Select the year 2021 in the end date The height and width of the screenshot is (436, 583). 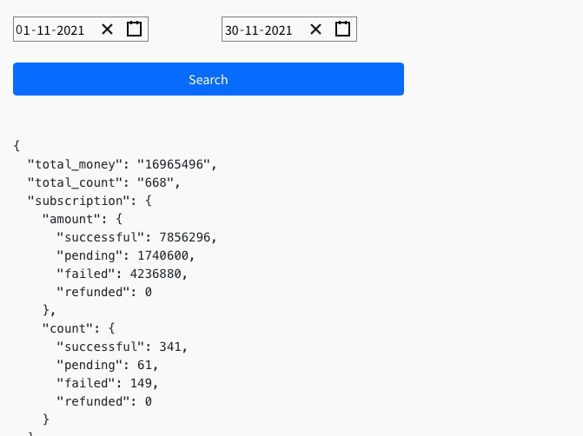tap(278, 30)
